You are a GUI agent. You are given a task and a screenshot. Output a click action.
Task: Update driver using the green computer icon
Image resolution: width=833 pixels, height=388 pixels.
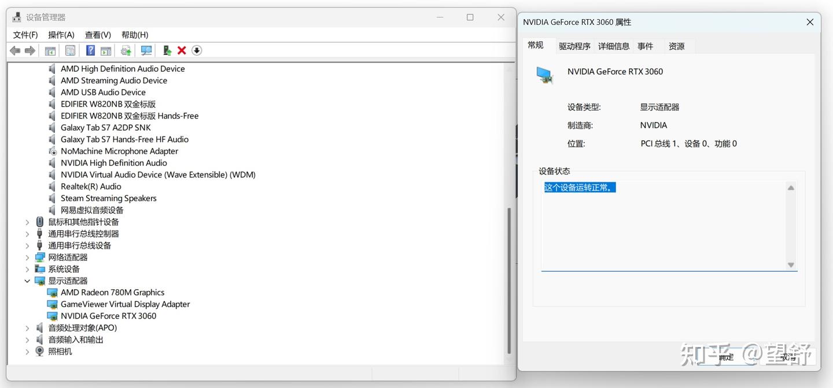pos(167,51)
